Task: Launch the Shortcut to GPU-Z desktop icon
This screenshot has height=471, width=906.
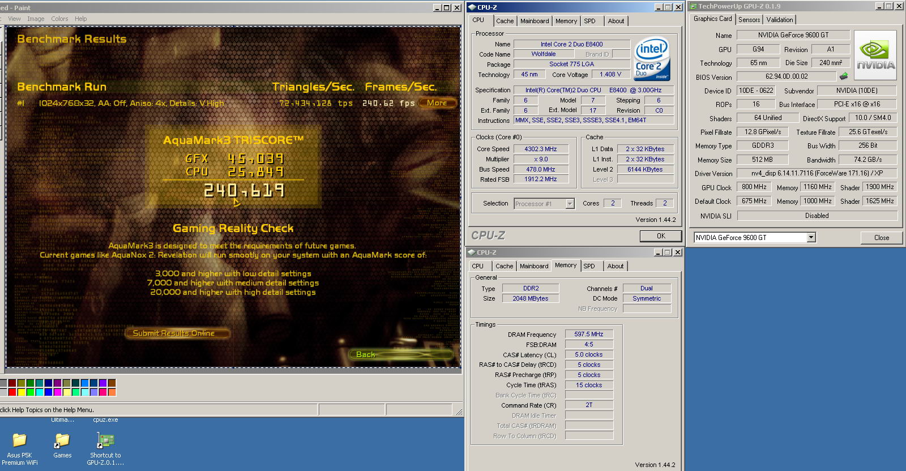Action: coord(105,440)
